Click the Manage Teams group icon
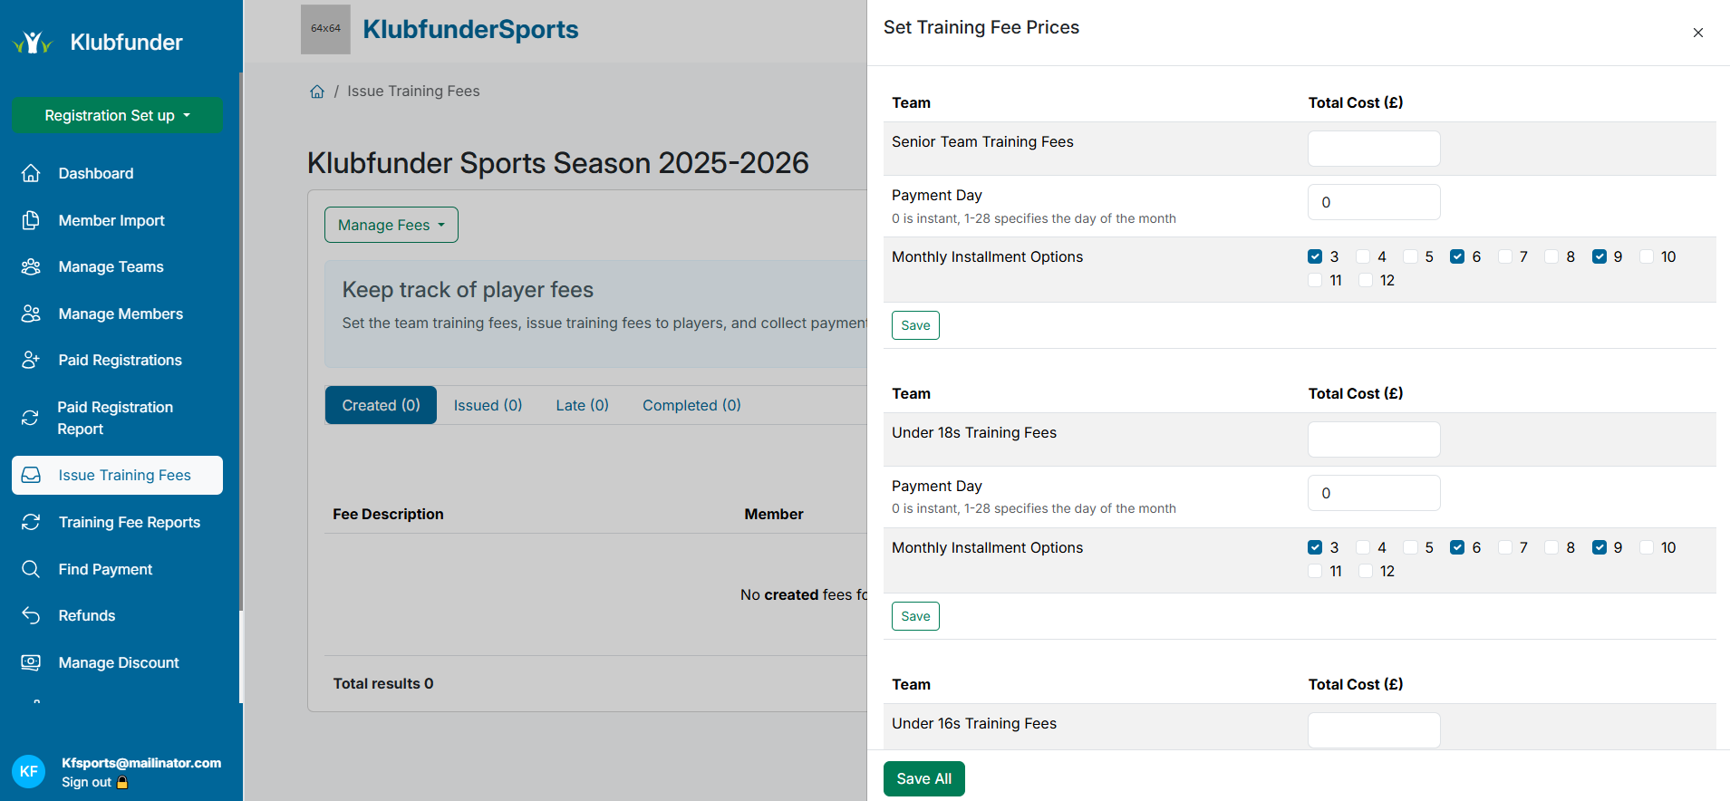 click(31, 266)
